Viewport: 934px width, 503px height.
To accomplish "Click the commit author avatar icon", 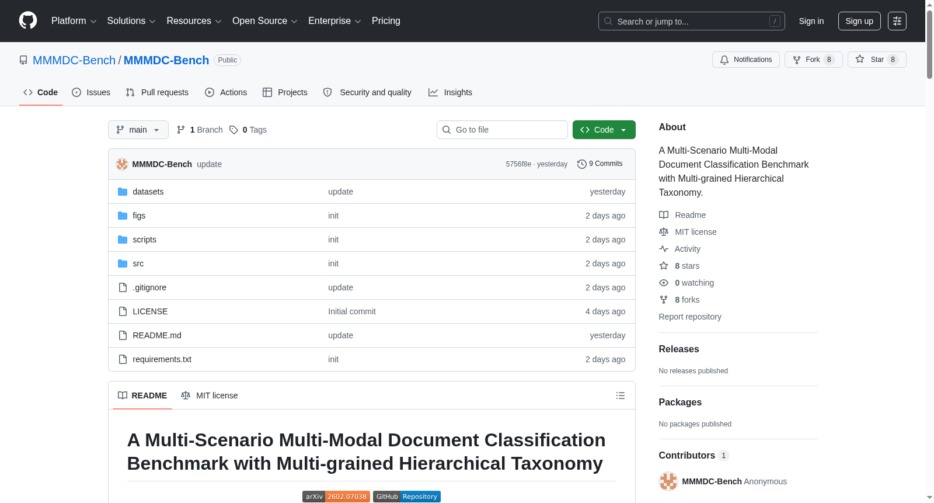I will click(122, 164).
